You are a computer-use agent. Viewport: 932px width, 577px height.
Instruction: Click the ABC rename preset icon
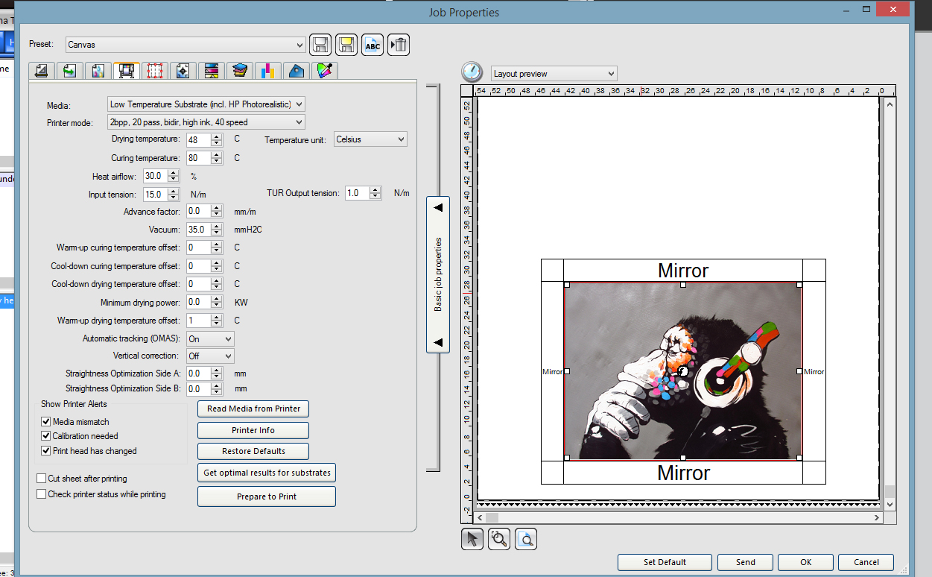(x=373, y=45)
